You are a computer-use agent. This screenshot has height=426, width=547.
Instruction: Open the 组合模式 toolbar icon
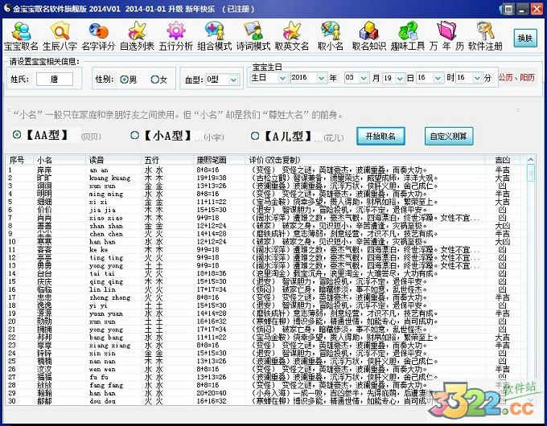coord(215,36)
